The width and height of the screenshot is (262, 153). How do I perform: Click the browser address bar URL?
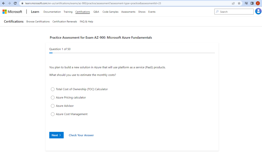93,3
